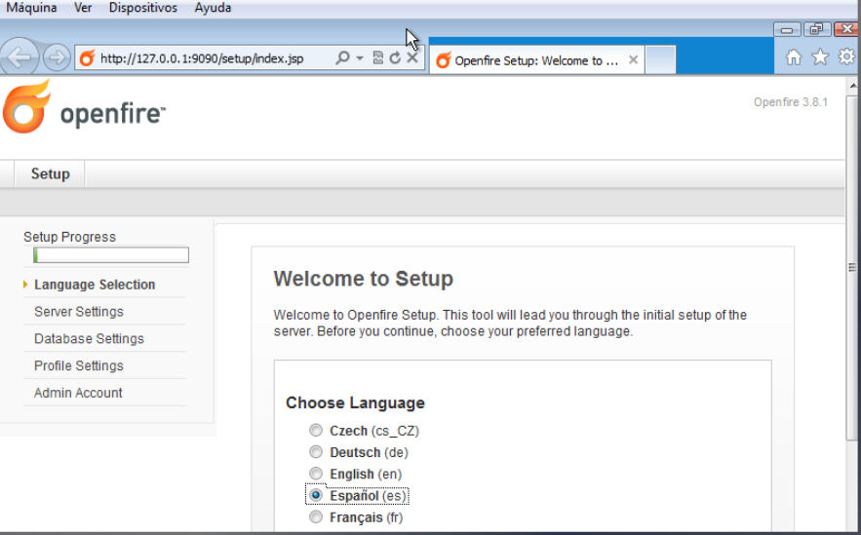This screenshot has width=861, height=535.
Task: Select Czech (cs_CZ) language option
Action: pos(315,431)
